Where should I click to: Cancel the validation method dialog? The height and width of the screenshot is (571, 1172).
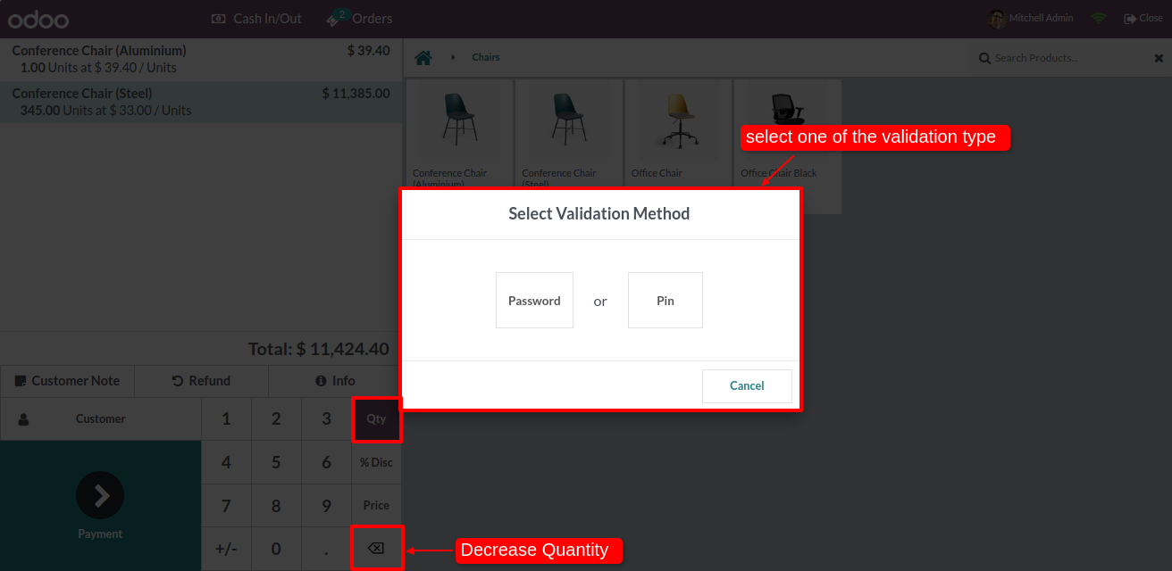pos(747,386)
